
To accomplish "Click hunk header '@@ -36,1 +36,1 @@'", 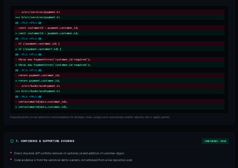I will 119,97.
